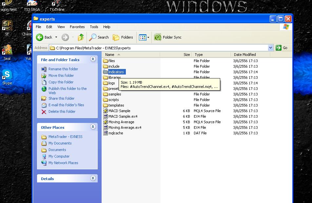This screenshot has height=203, width=312.
Task: Minimize the experts window
Action: 273,19
